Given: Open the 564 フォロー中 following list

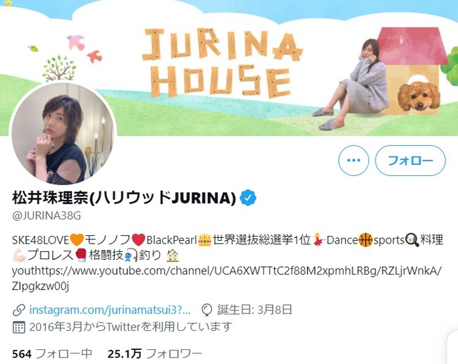Looking at the screenshot, I should [52, 353].
